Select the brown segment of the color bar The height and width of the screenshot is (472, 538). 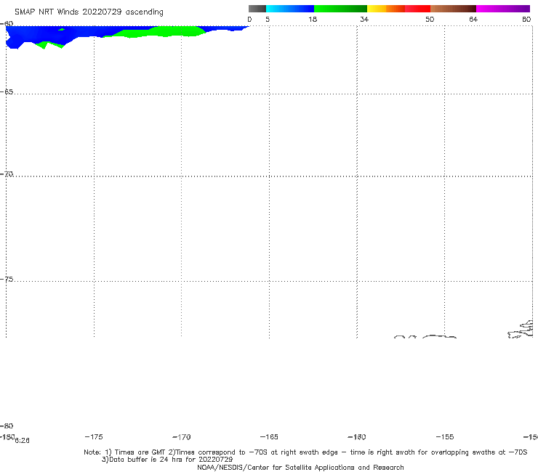(x=453, y=9)
